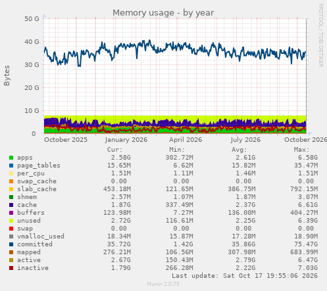Viewport: 327px width, 291px height.
Task: Click the apps current value 2.58G
Action: pyautogui.click(x=120, y=158)
